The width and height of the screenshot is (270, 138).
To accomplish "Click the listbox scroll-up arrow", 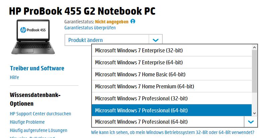I will 255,47.
